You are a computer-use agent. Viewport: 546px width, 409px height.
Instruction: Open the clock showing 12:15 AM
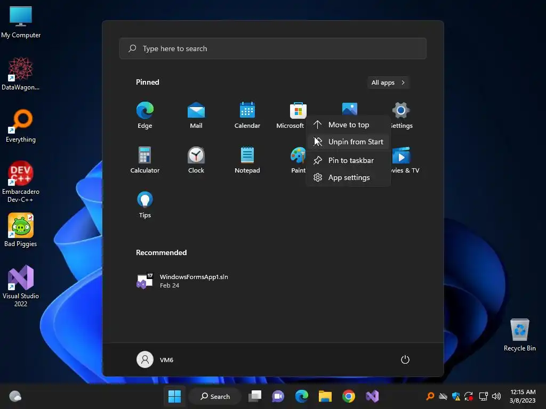click(x=523, y=396)
